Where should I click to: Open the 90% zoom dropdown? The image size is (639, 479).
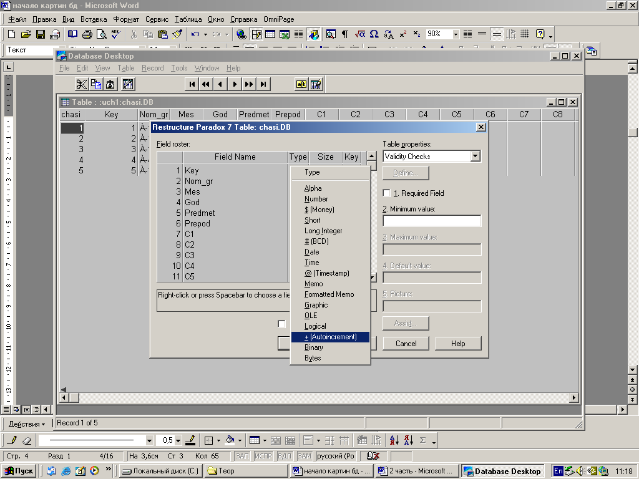tap(456, 34)
